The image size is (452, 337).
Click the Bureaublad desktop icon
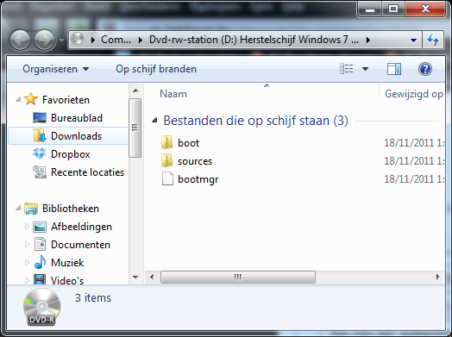[40, 118]
